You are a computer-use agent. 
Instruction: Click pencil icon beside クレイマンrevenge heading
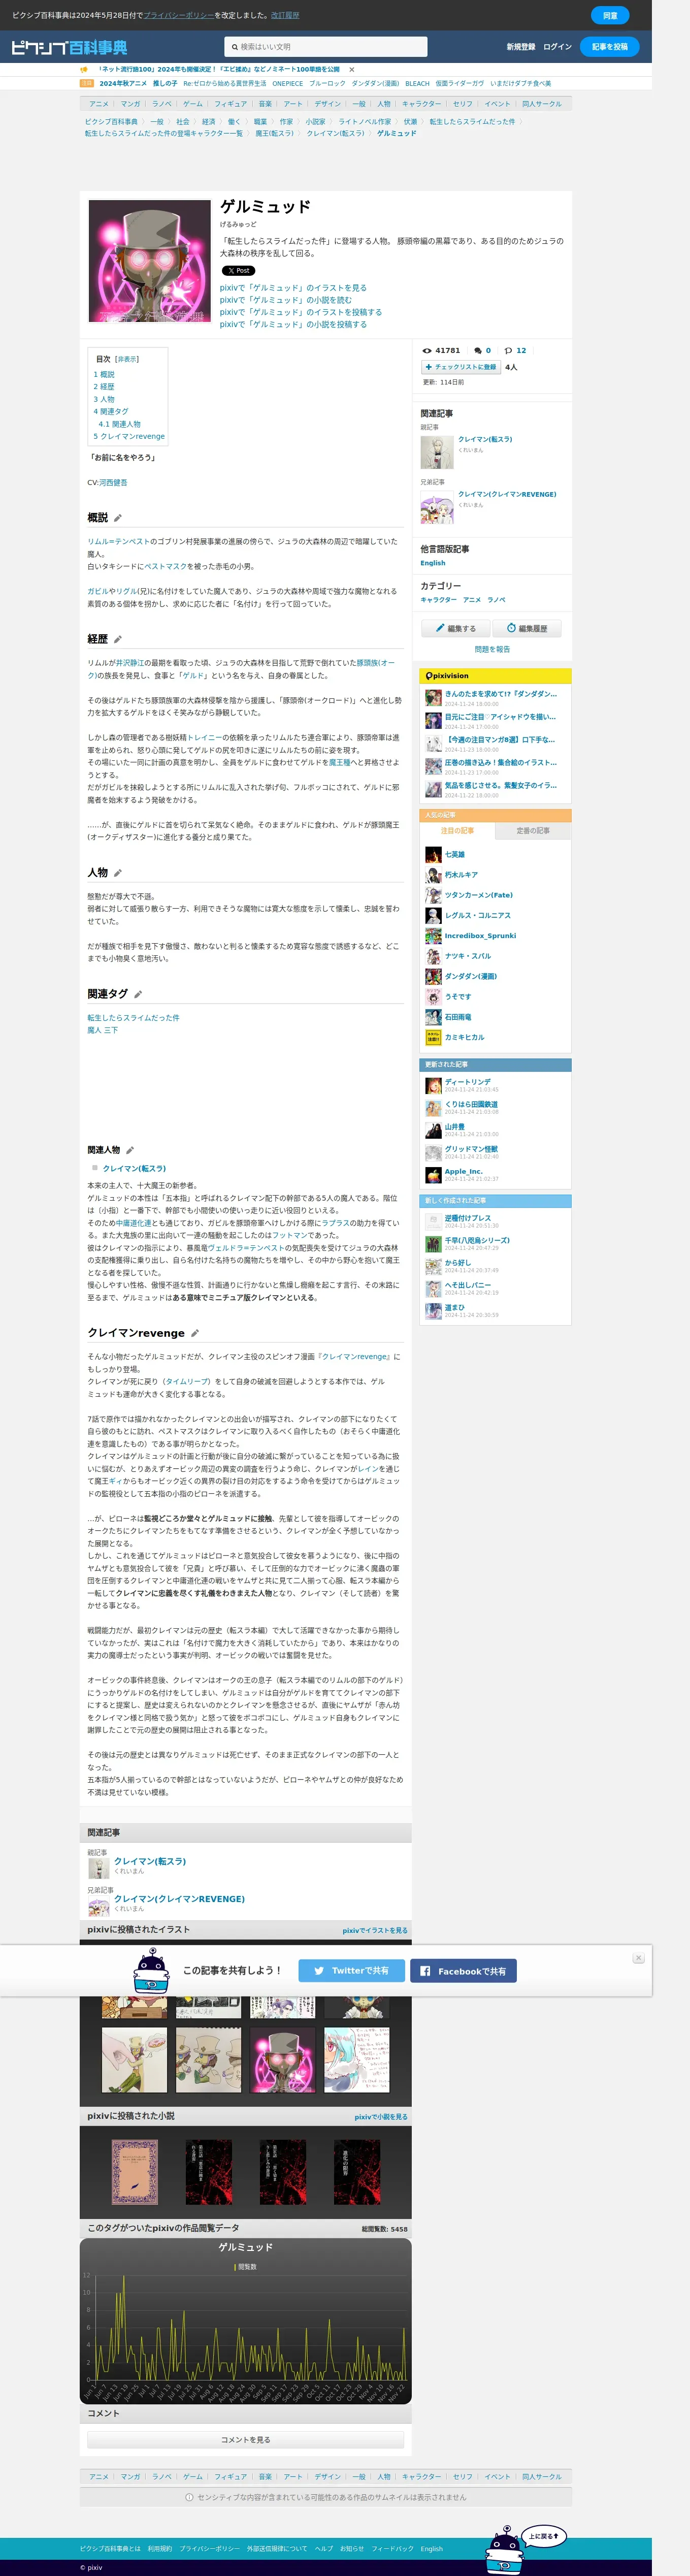[195, 1333]
